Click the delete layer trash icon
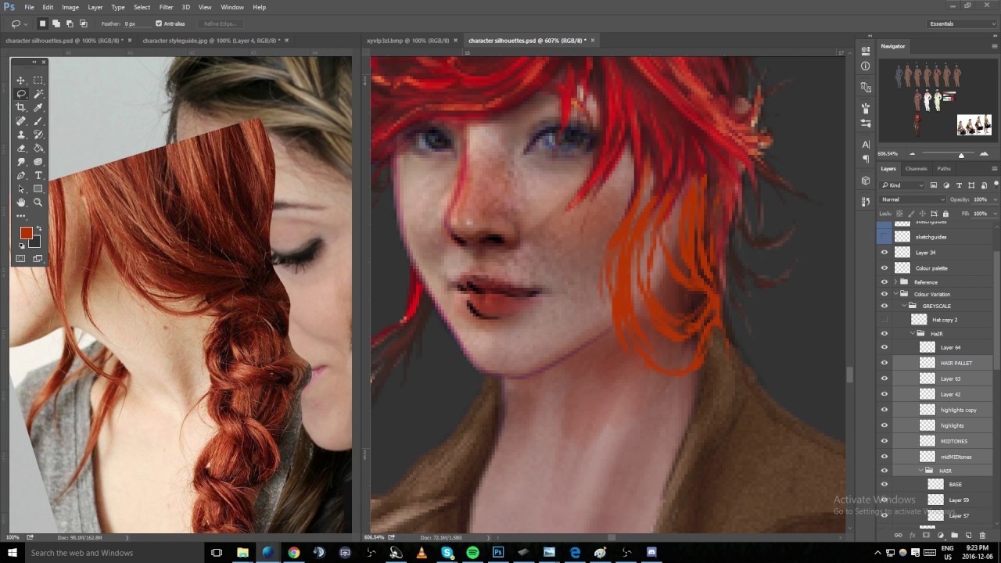 [981, 536]
